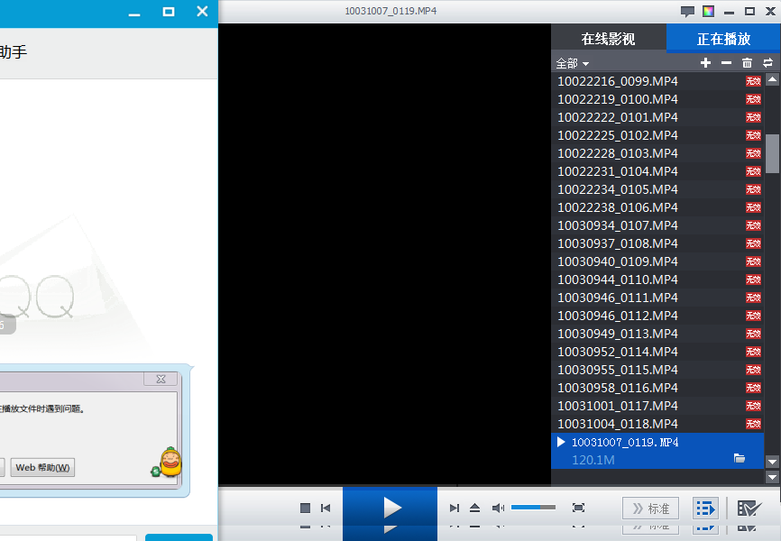Add a file with the plus icon
The width and height of the screenshot is (781, 541).
coord(705,63)
